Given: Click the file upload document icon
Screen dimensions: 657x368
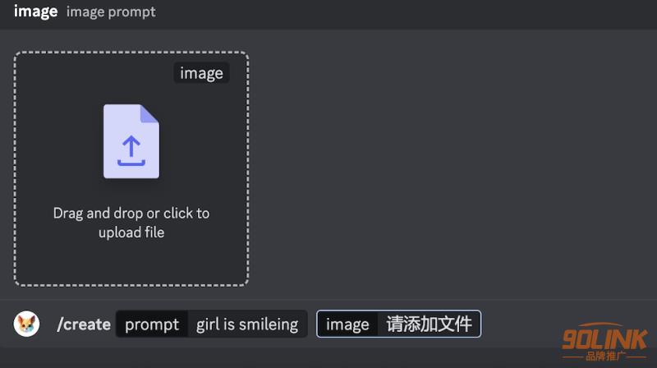Looking at the screenshot, I should (x=131, y=141).
